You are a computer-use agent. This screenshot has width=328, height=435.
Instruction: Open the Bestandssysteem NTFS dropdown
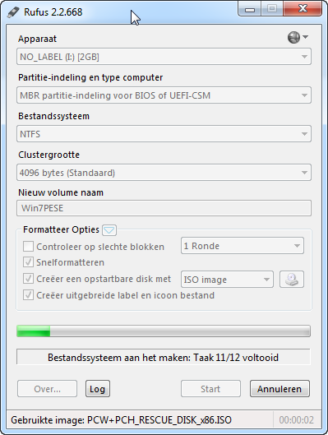pyautogui.click(x=164, y=134)
